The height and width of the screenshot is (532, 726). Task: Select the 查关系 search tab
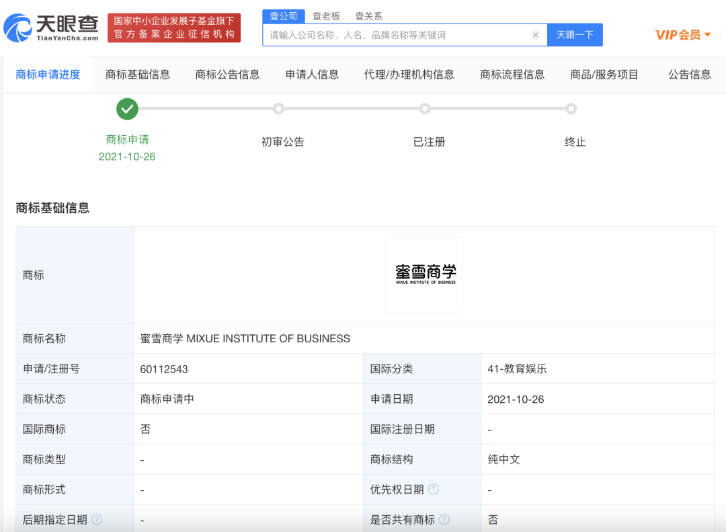(368, 16)
